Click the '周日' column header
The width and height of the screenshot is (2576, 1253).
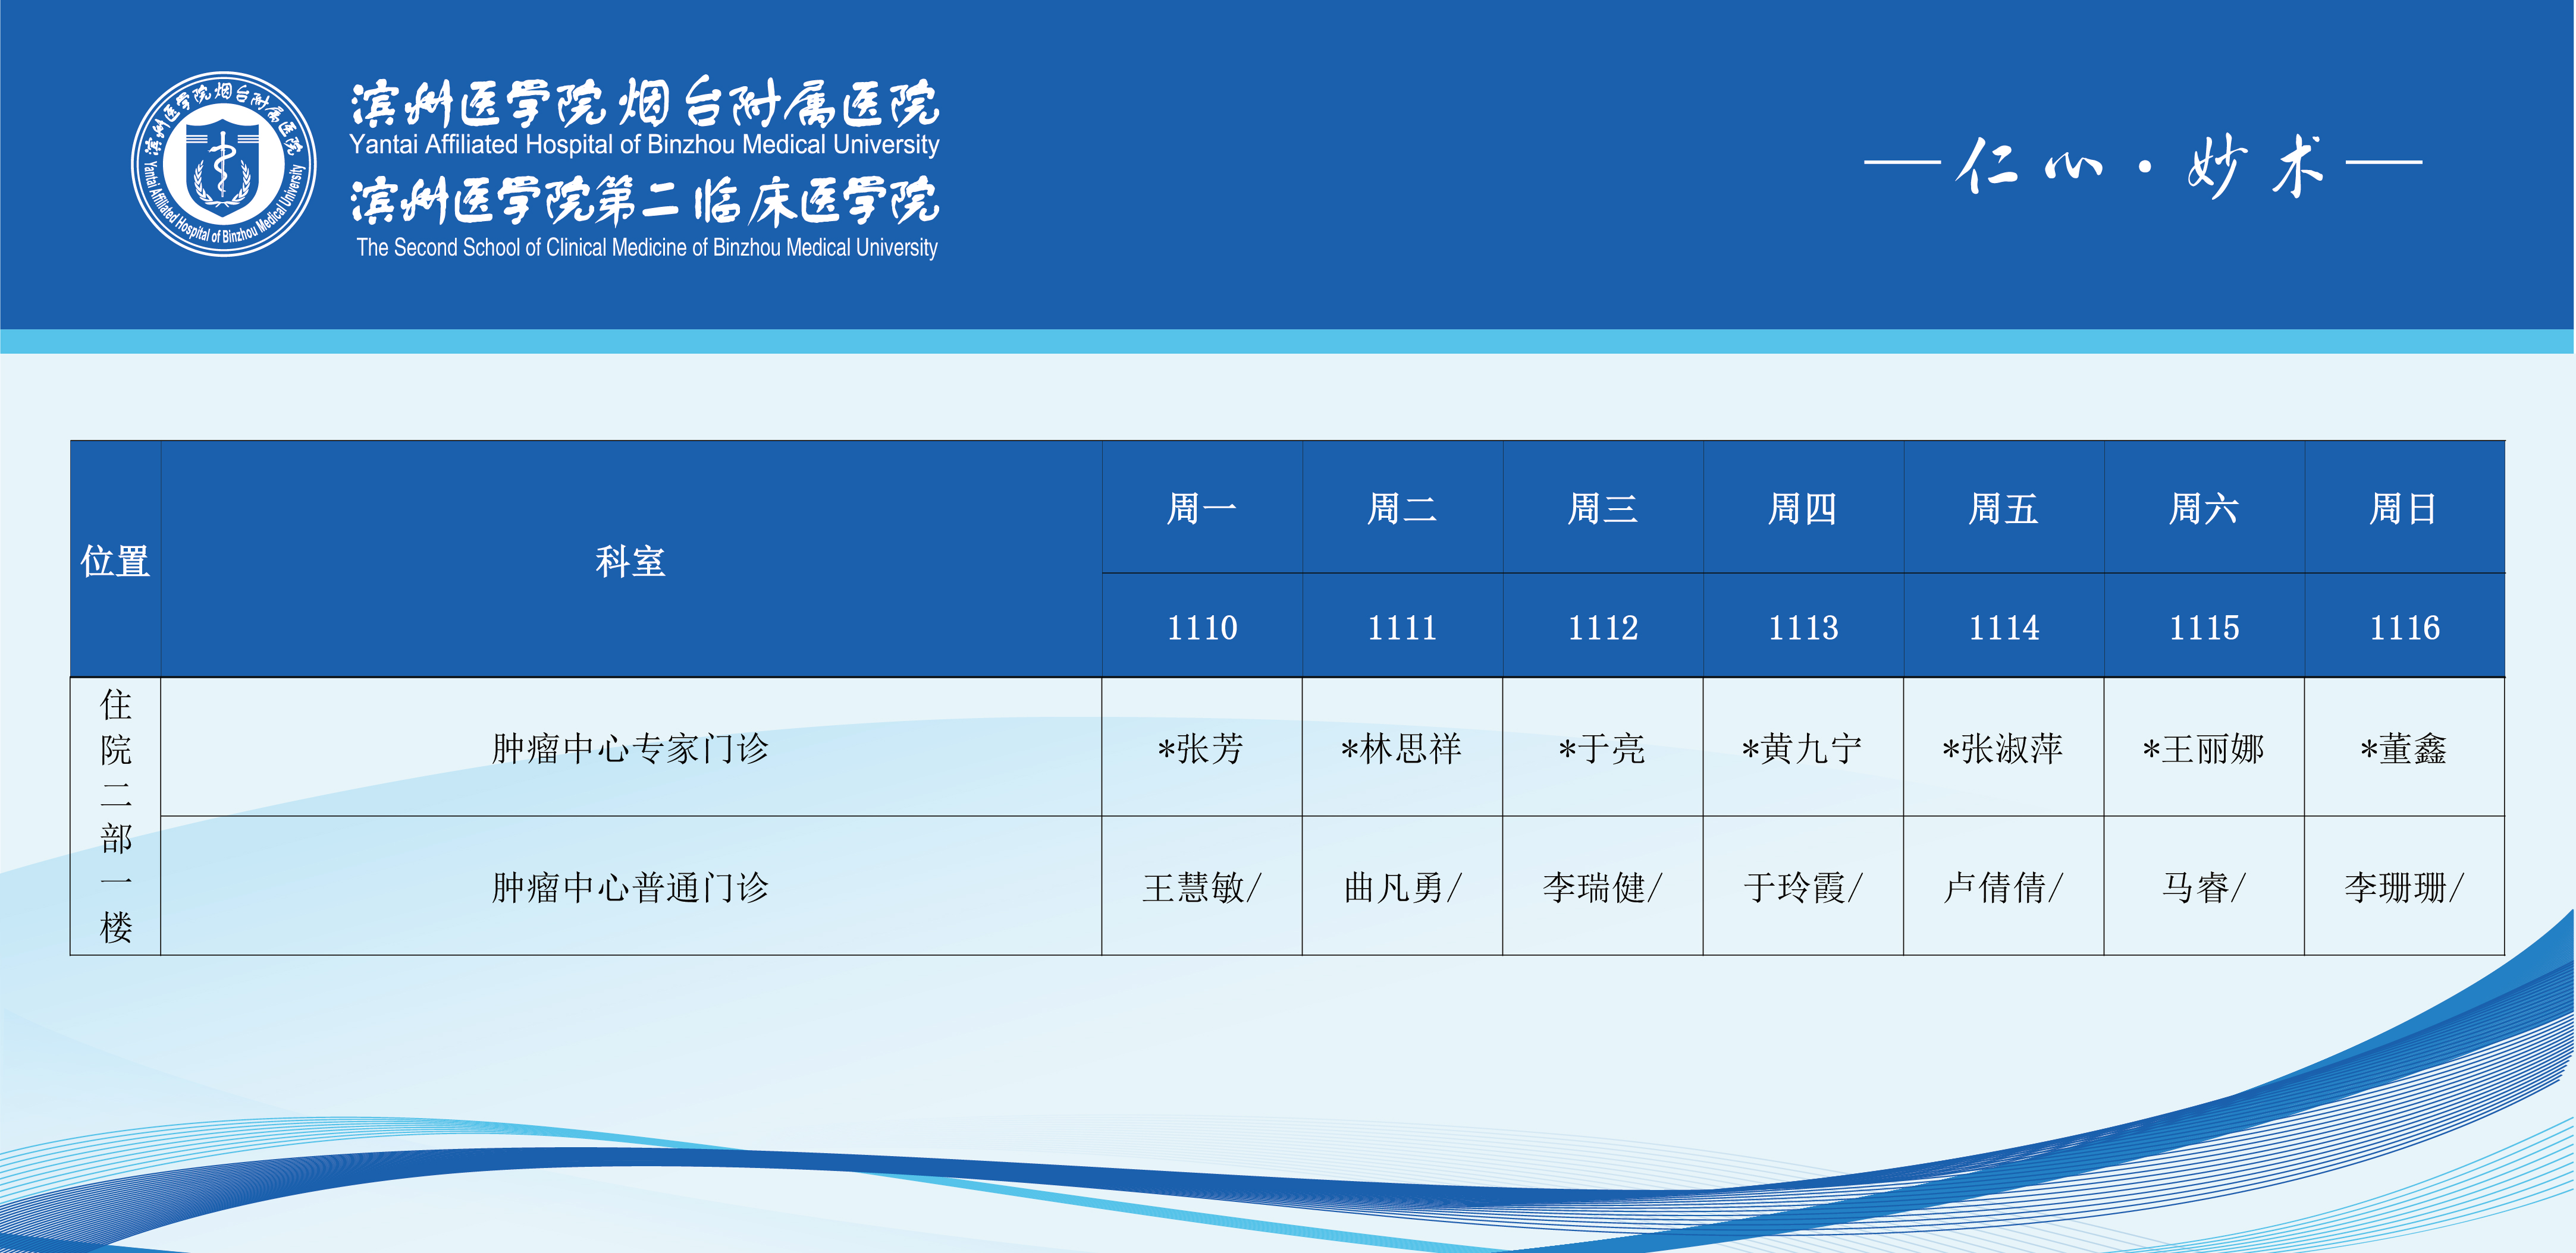point(2403,509)
